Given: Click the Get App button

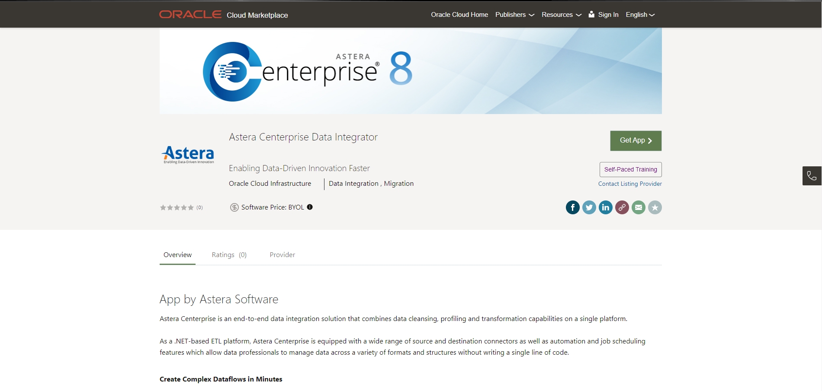Looking at the screenshot, I should [x=636, y=141].
